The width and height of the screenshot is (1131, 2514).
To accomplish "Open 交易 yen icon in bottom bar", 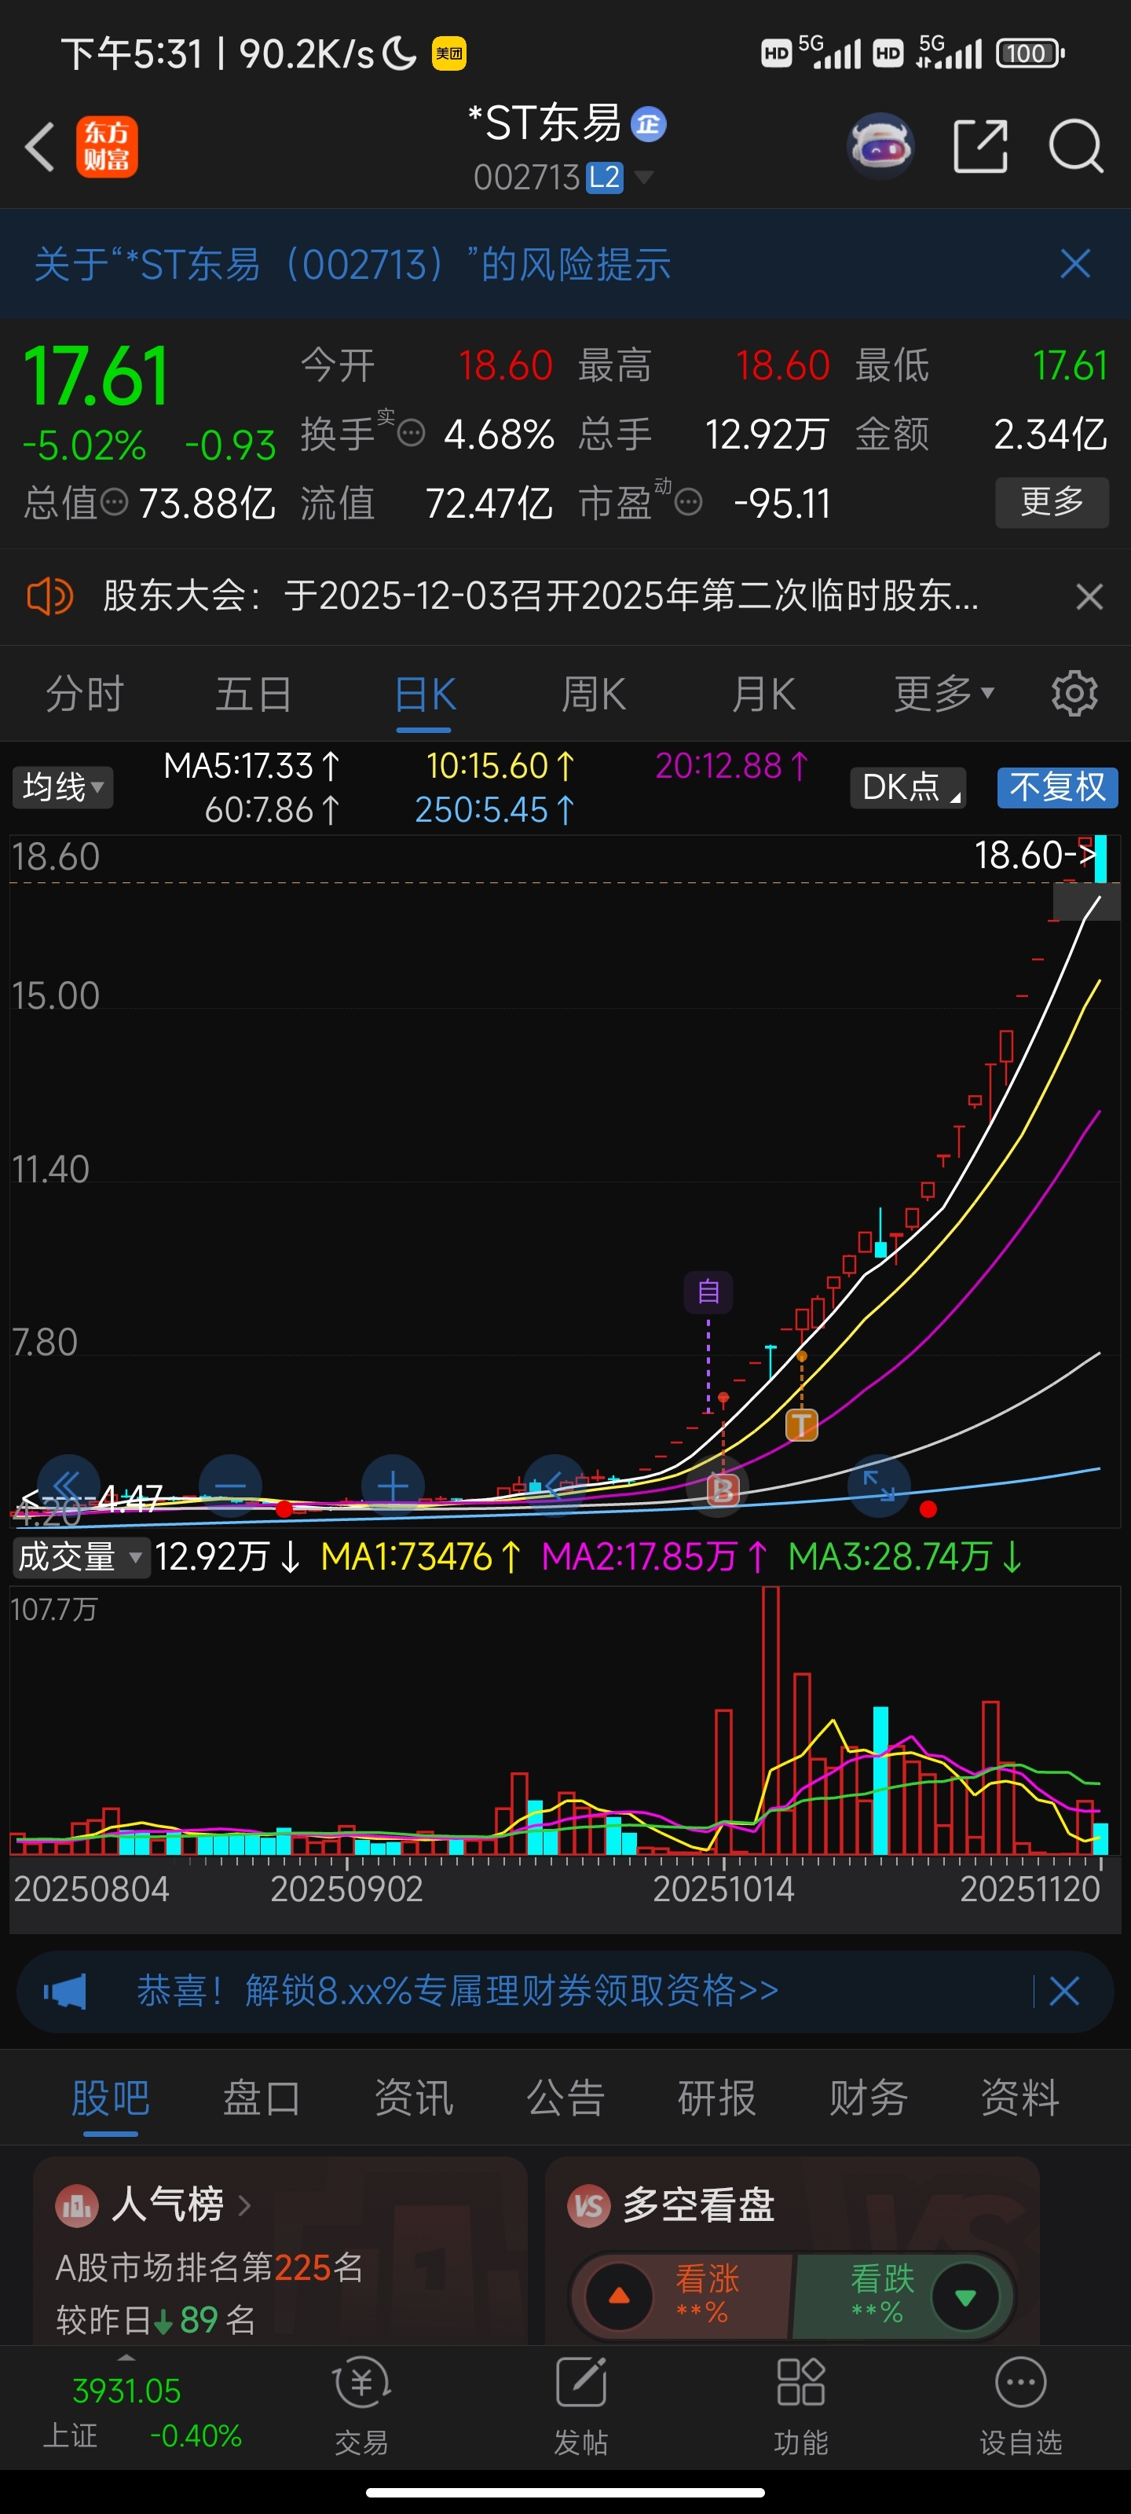I will pyautogui.click(x=361, y=2384).
